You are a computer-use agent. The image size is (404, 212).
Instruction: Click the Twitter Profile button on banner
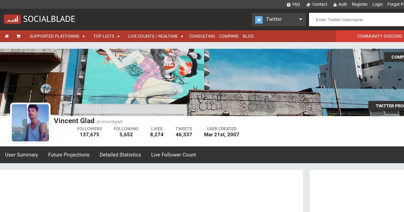[x=386, y=106]
